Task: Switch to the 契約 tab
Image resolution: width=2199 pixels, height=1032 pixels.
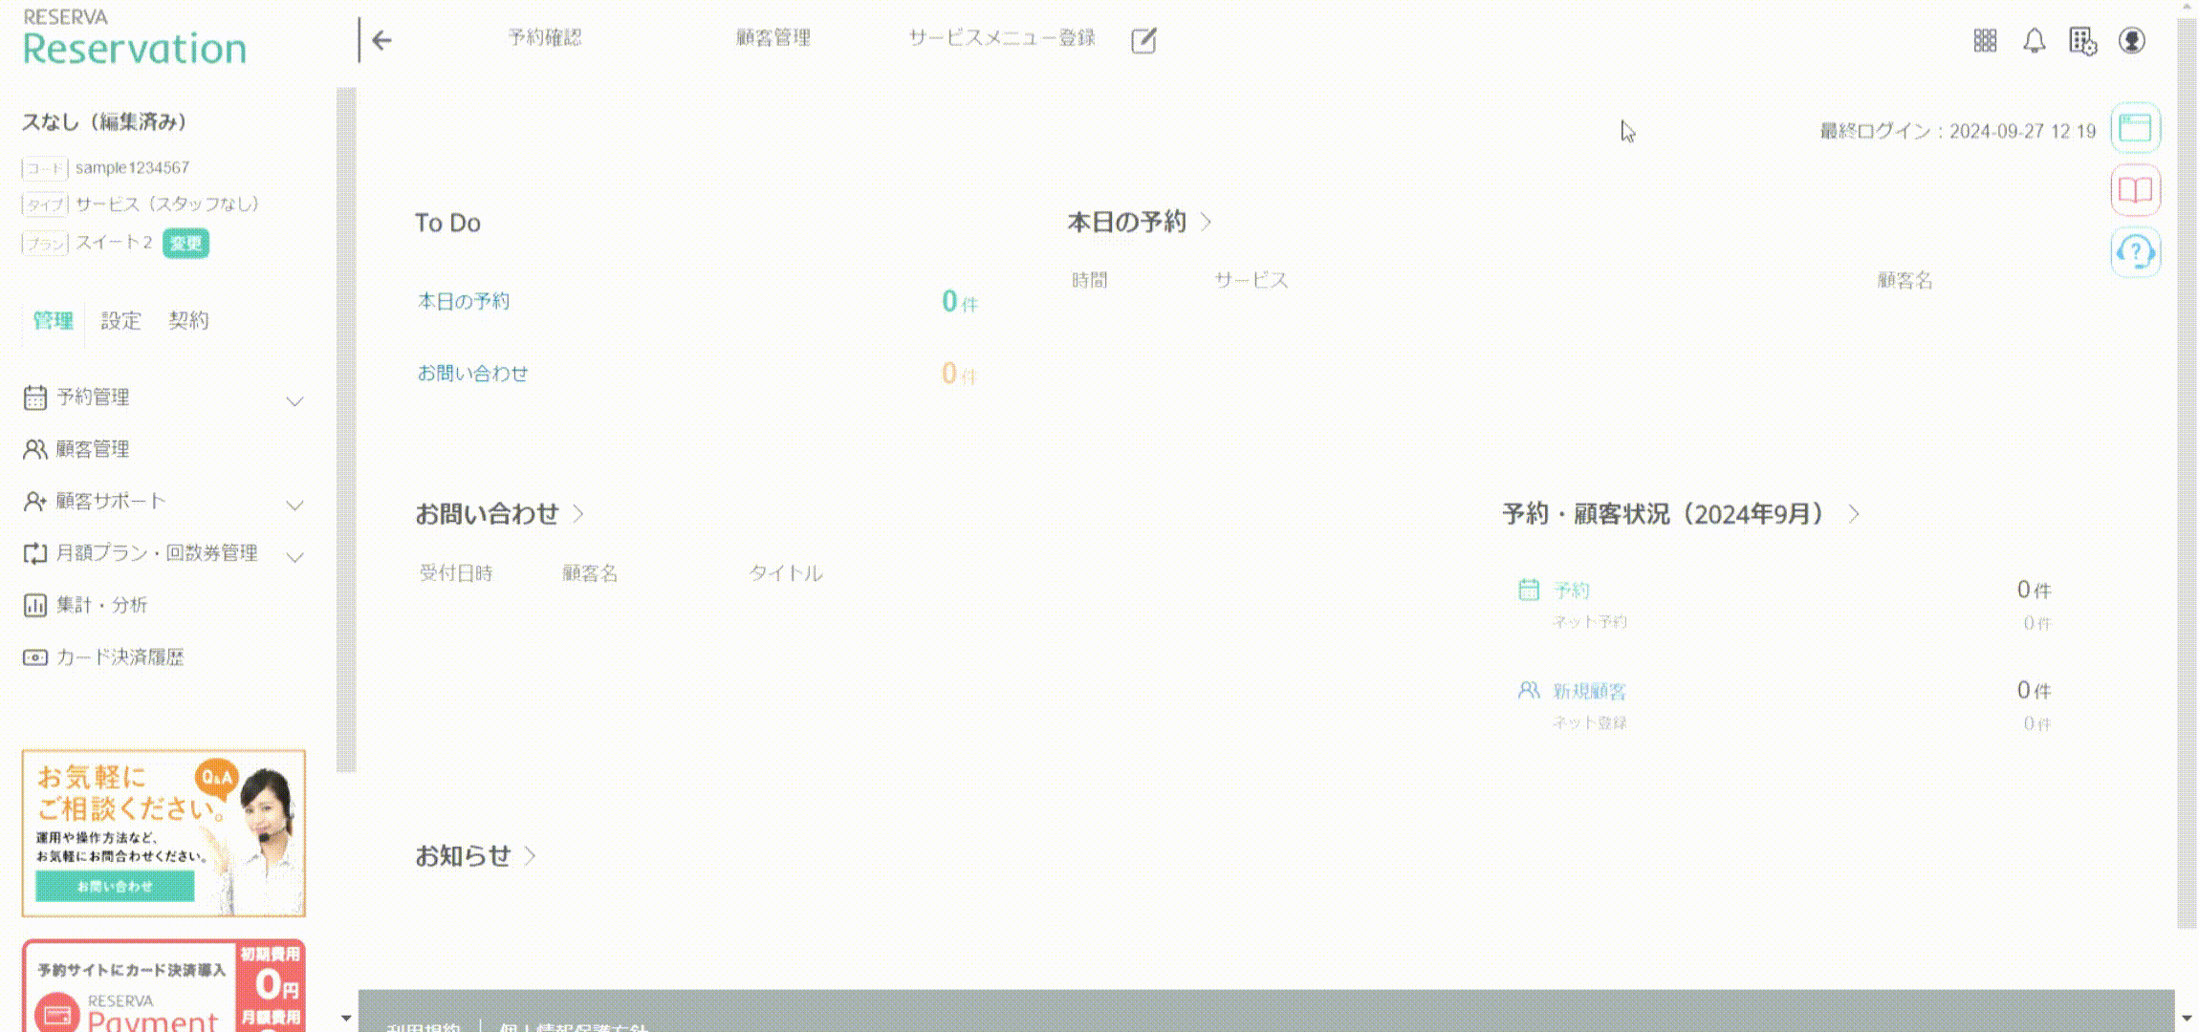Action: point(188,321)
